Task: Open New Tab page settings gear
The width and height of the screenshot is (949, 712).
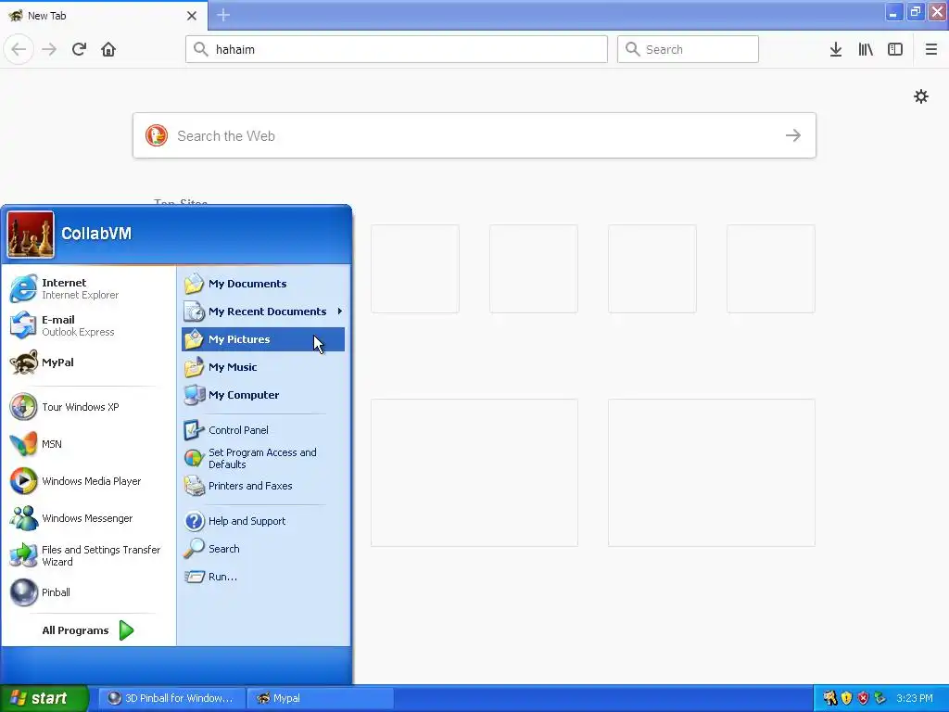Action: (x=921, y=96)
